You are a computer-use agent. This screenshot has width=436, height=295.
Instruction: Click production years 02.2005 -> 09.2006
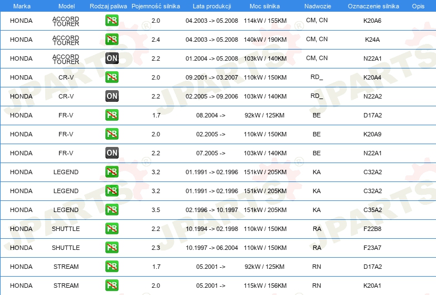[x=212, y=96]
